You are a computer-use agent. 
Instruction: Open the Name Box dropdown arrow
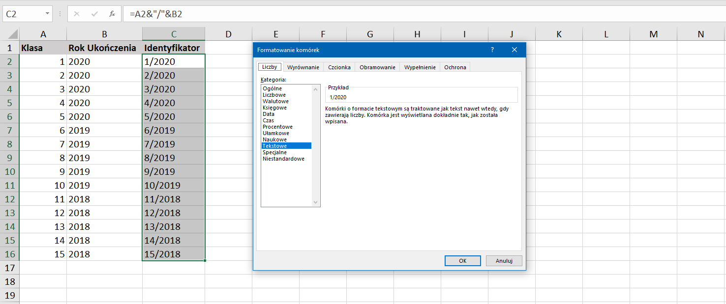tap(48, 14)
